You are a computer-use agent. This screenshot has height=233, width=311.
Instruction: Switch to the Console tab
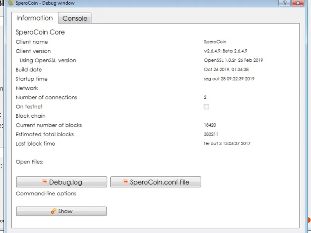pos(75,18)
